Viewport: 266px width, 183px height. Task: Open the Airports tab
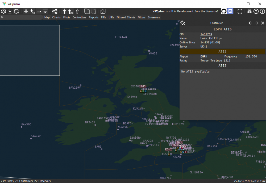[x=93, y=17]
